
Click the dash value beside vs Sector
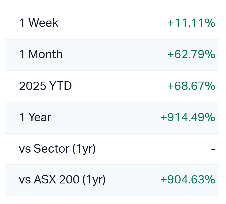click(213, 149)
